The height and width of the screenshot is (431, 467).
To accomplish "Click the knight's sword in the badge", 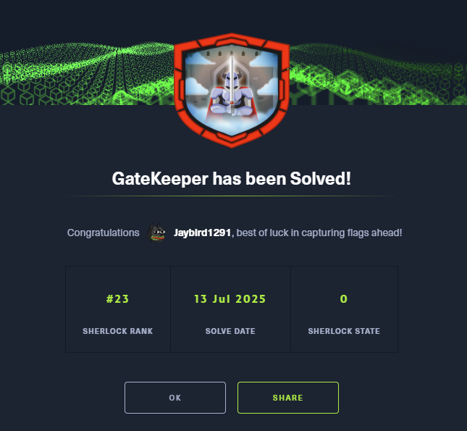I will click(x=232, y=80).
